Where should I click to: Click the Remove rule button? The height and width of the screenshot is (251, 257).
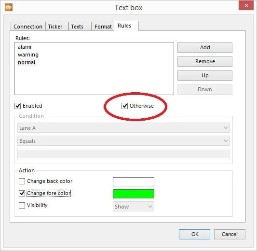[205, 61]
